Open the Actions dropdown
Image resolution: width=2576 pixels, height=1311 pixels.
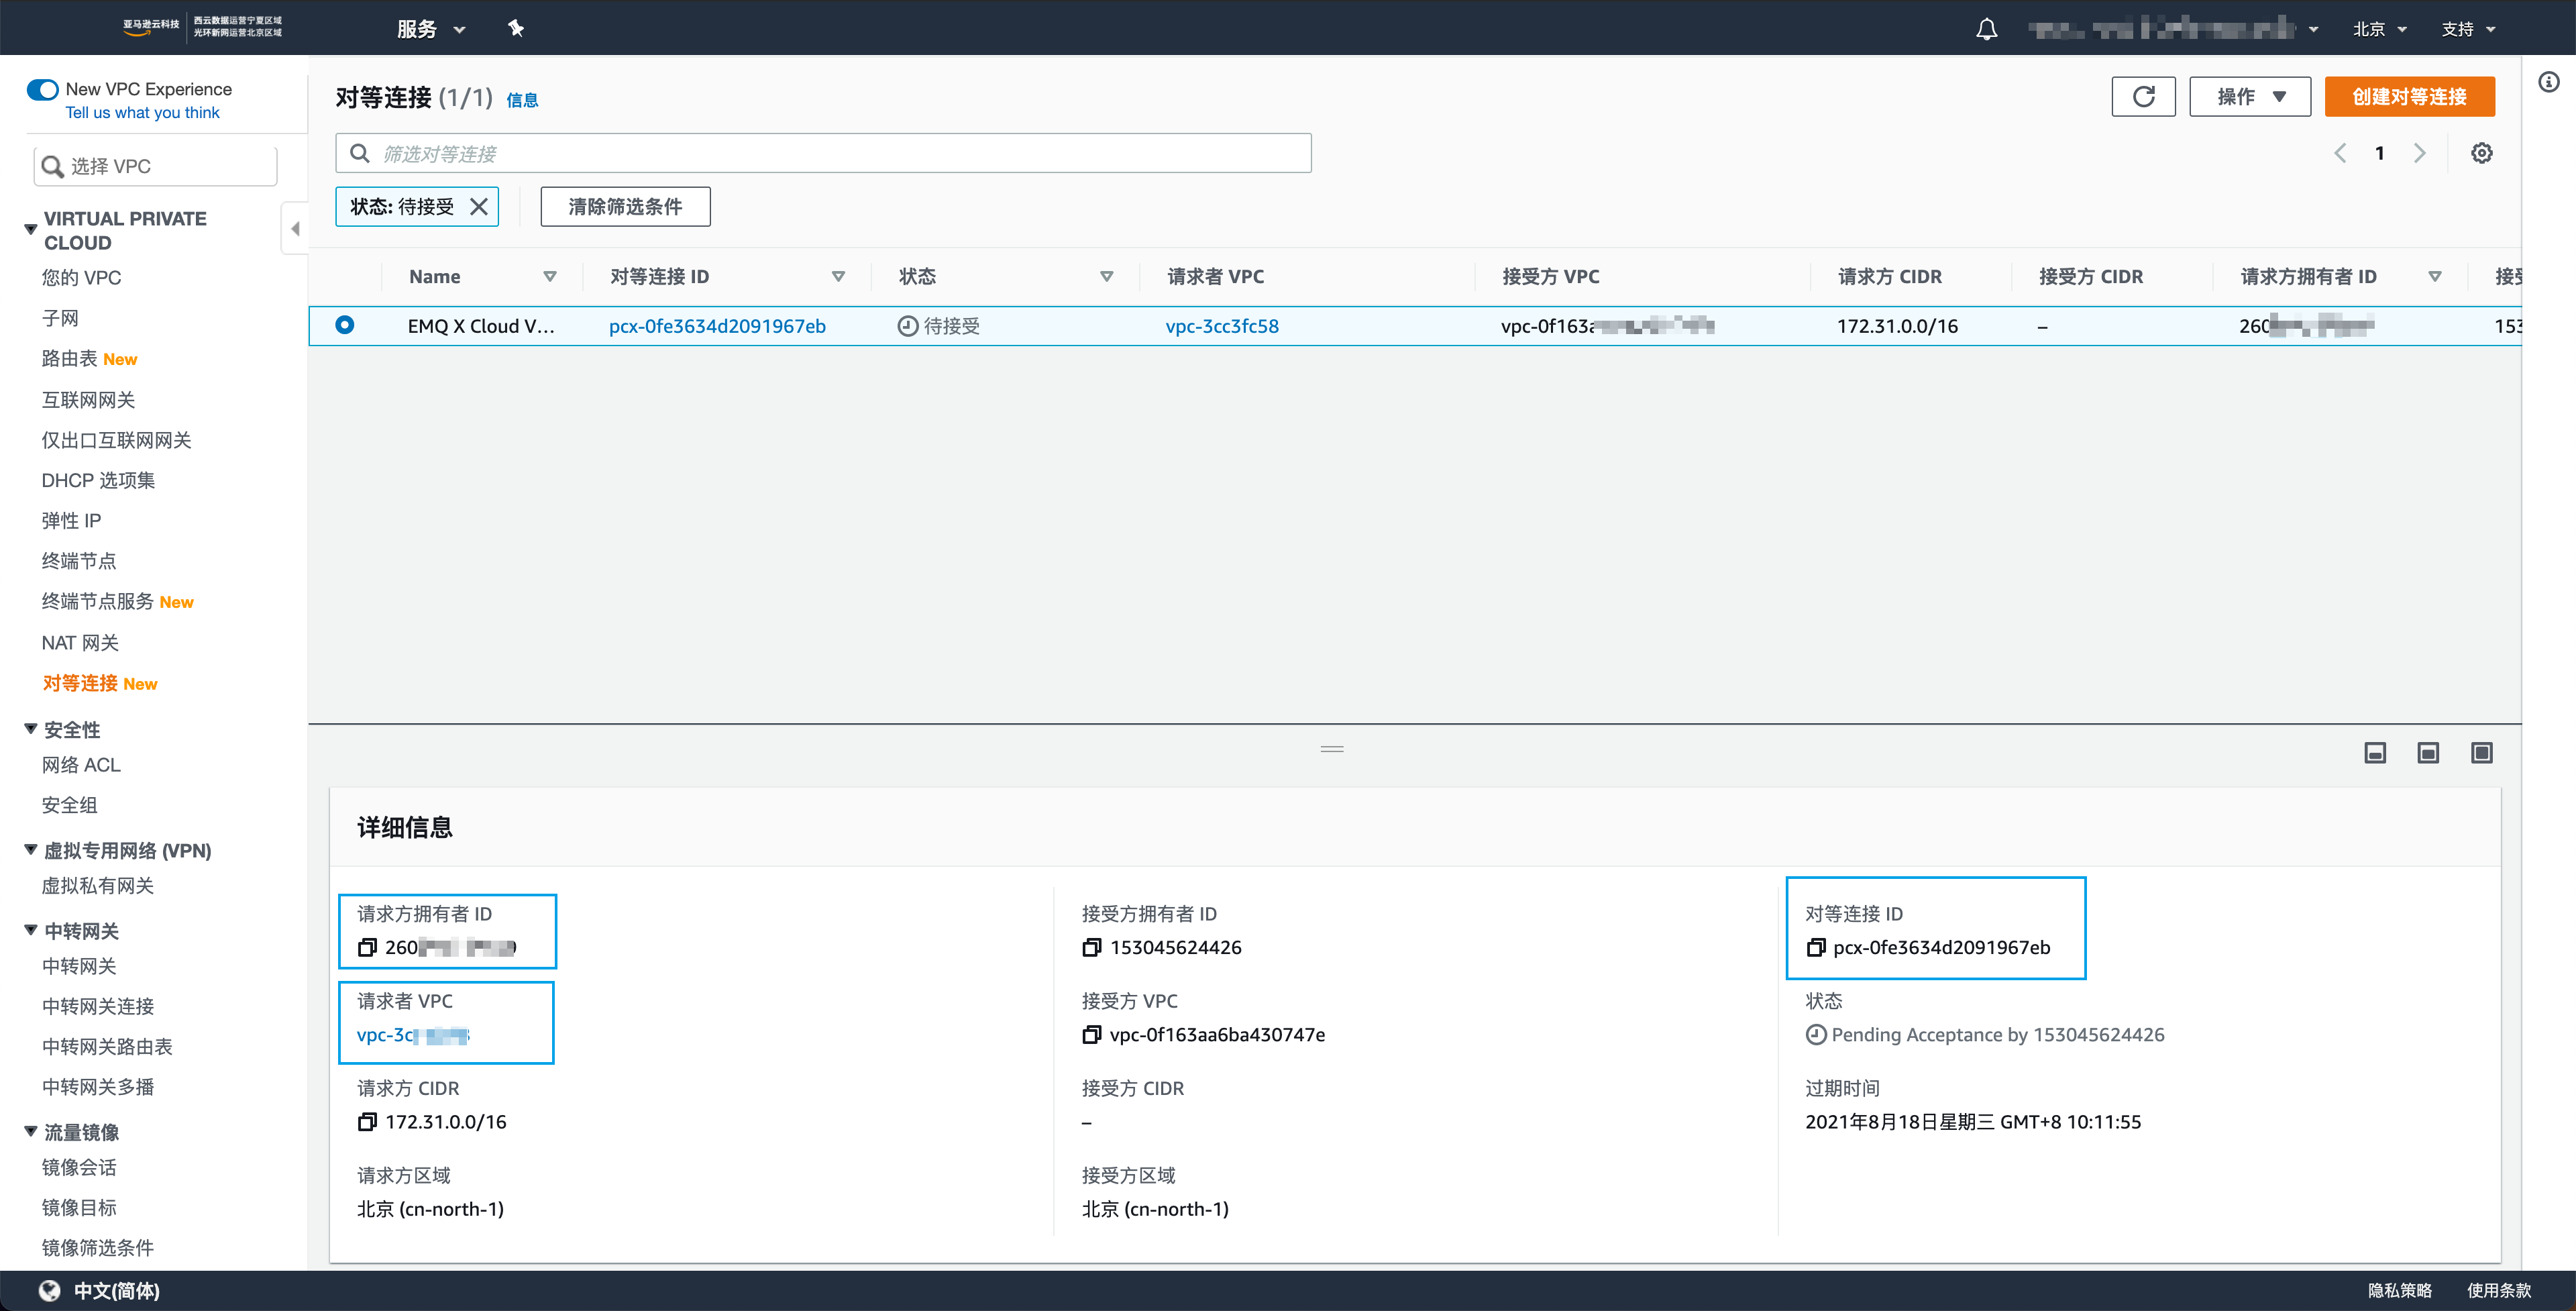click(x=2249, y=97)
